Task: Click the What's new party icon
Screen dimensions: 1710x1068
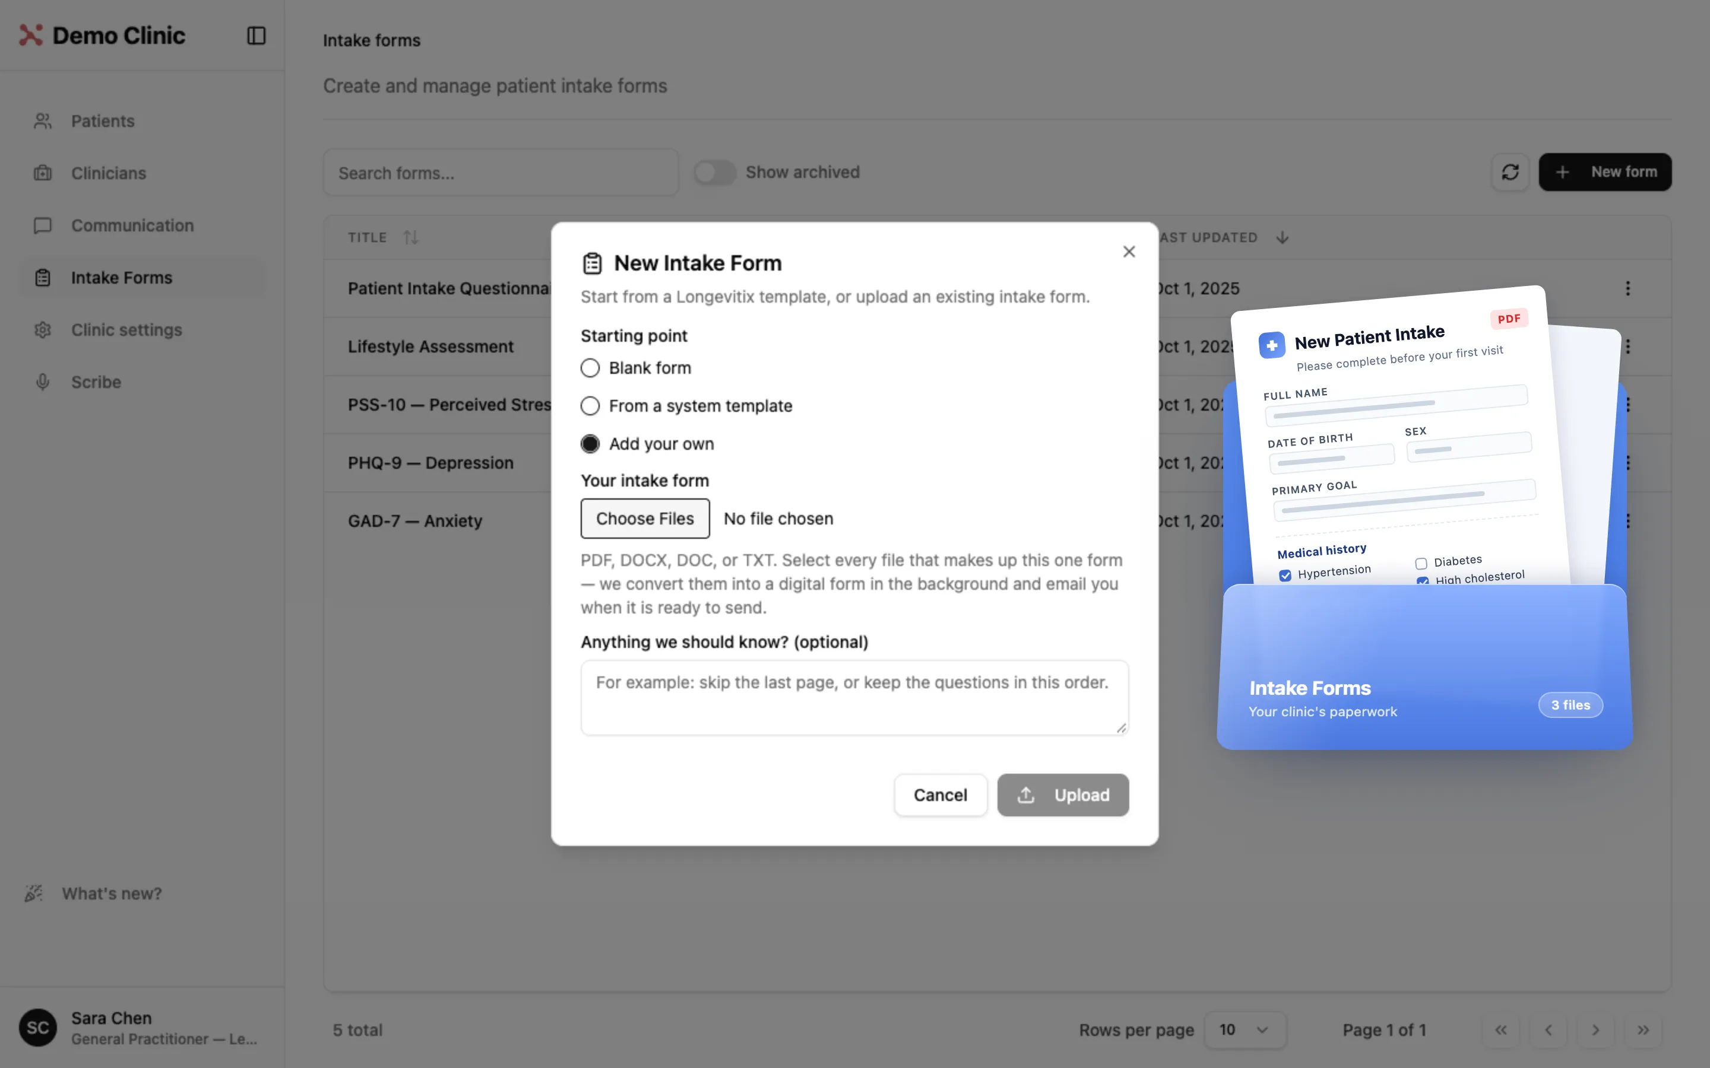Action: [x=33, y=894]
